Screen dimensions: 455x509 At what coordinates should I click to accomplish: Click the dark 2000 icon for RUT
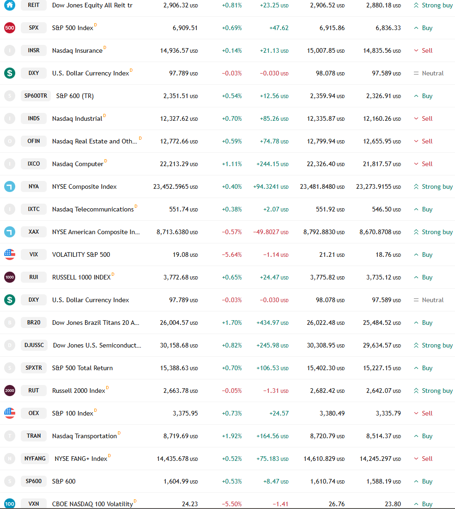[10, 391]
